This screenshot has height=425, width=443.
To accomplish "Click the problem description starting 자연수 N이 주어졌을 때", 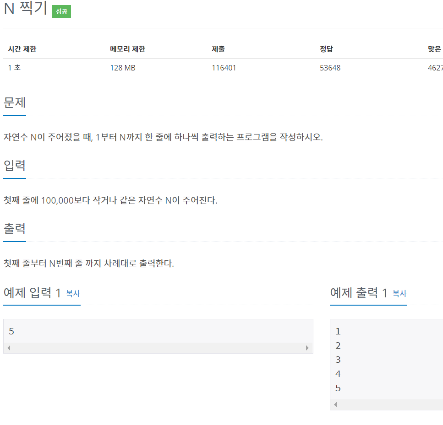I will tap(163, 137).
